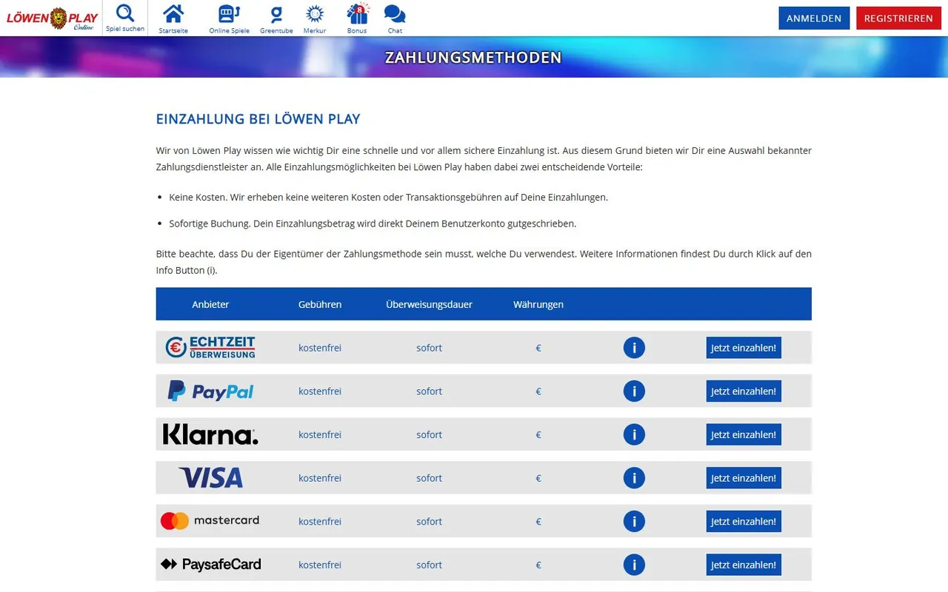The width and height of the screenshot is (948, 592).
Task: Click sofort in the Echtzeit Überweisung row
Action: (429, 348)
